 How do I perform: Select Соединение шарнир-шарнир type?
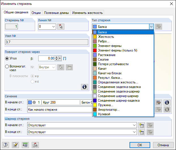(x=123, y=96)
